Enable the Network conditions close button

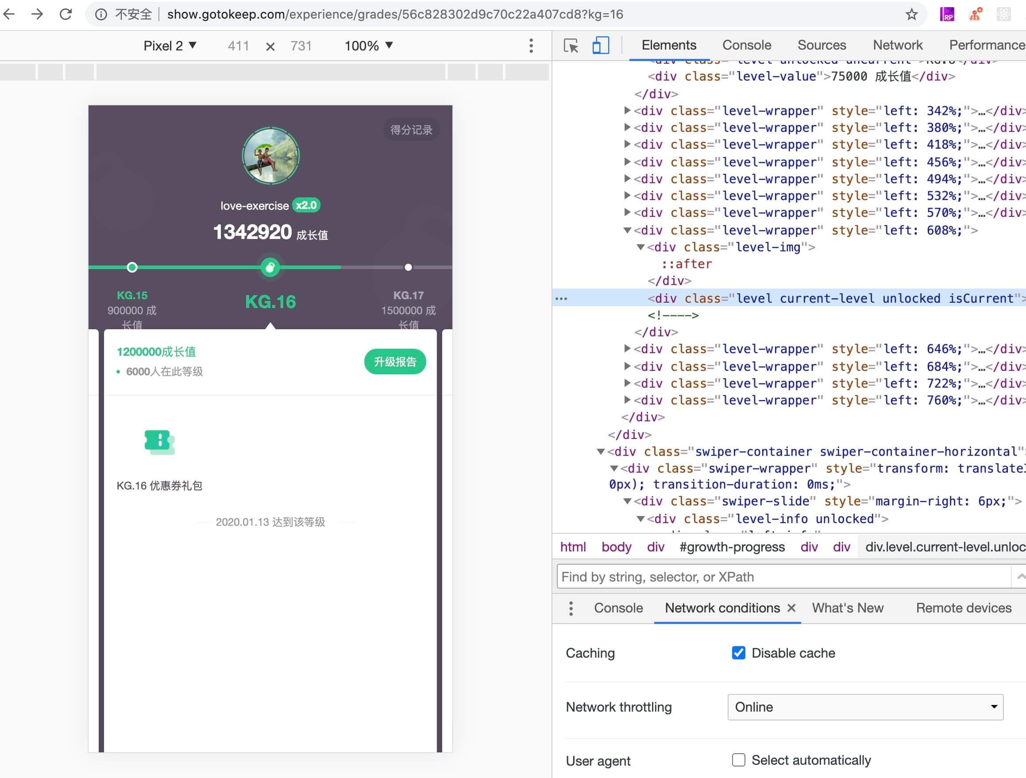tap(791, 607)
